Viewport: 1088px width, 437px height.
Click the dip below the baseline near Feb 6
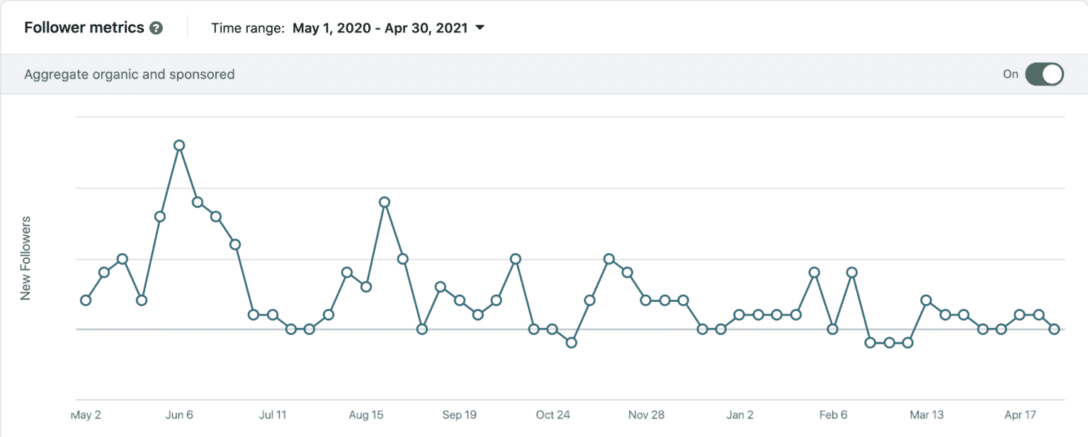[871, 343]
